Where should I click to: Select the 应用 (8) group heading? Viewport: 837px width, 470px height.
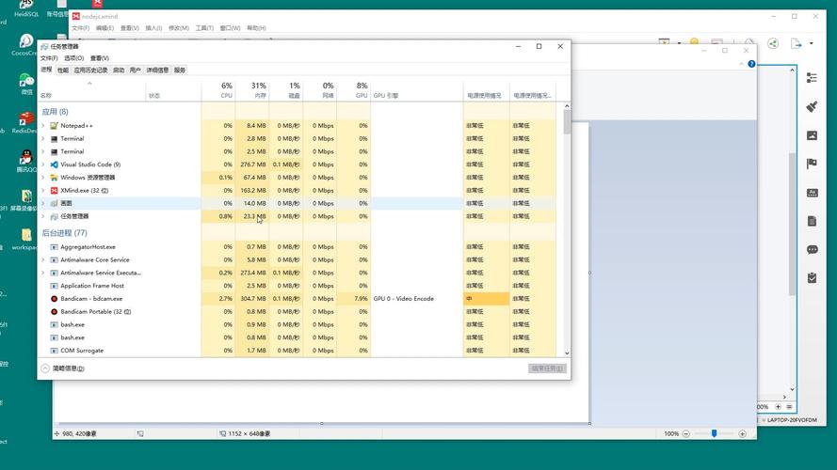tap(55, 112)
